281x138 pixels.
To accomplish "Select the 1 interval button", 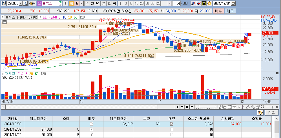I will click(120, 3).
